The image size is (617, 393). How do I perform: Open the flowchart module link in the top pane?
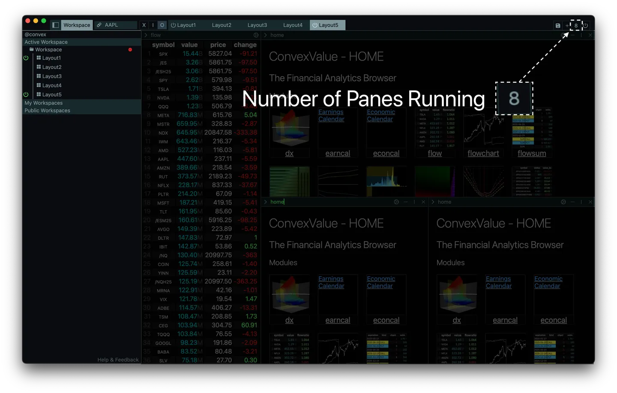[483, 153]
